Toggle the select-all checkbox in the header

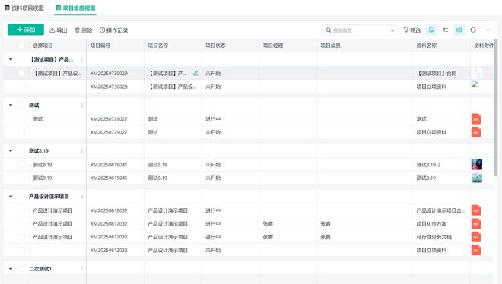point(21,46)
